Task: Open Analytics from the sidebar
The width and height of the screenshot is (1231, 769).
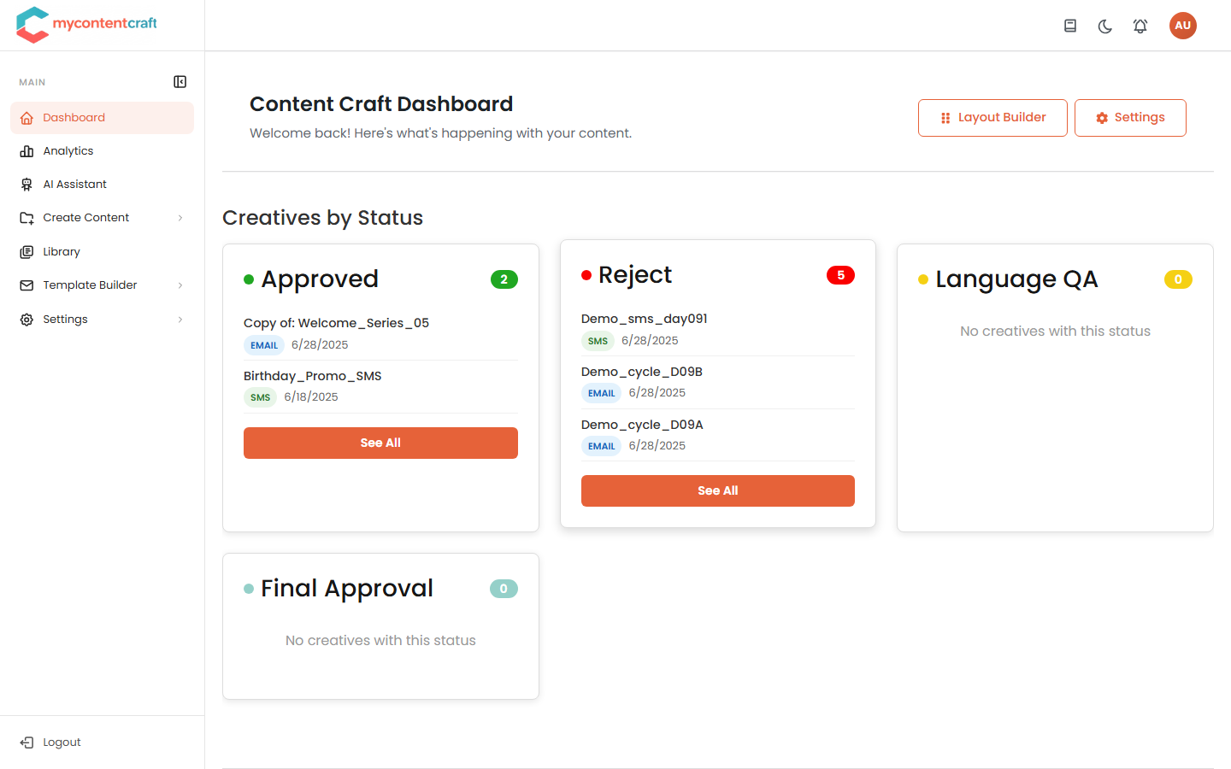Action: (x=102, y=151)
